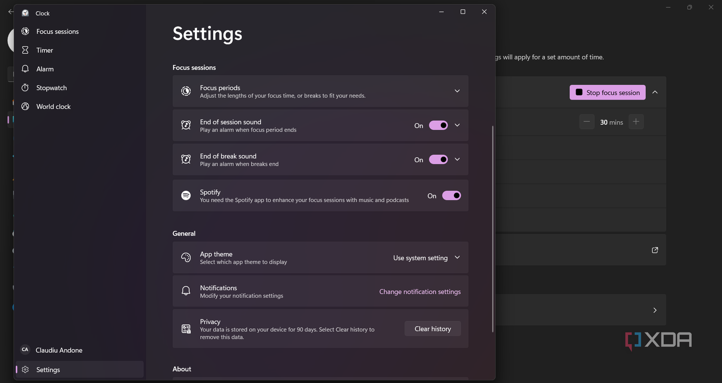Click the Focus sessions sidebar icon
The width and height of the screenshot is (722, 383).
[x=25, y=31]
